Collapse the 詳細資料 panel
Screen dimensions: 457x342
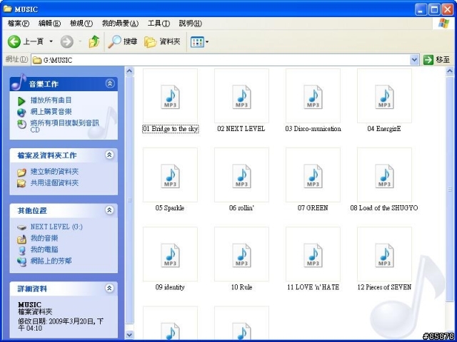(109, 288)
